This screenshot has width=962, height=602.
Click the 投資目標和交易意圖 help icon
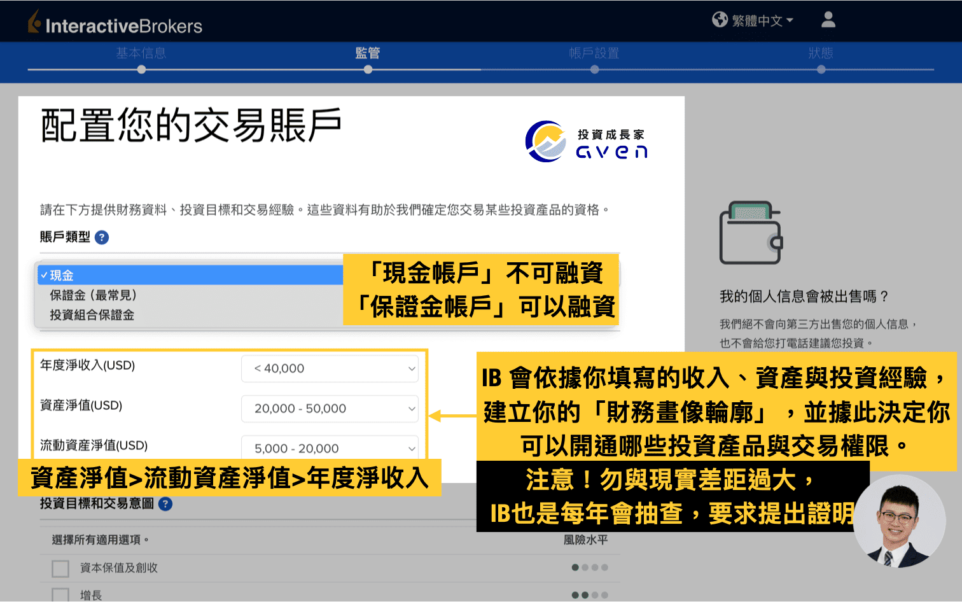(x=165, y=503)
